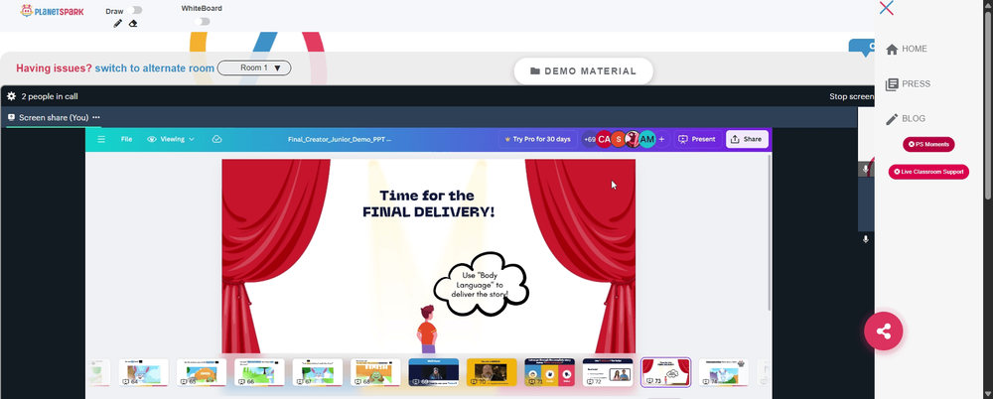Open screen share more options dots
The image size is (993, 399).
tap(96, 117)
